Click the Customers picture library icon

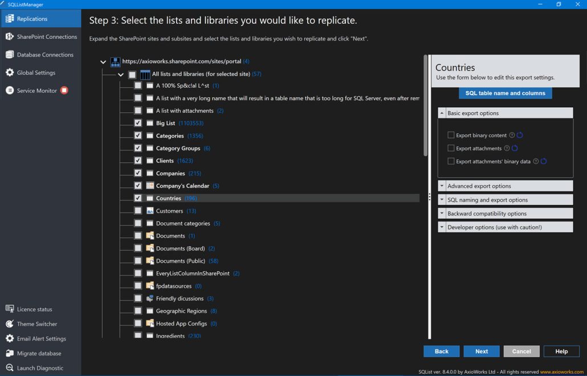click(150, 211)
